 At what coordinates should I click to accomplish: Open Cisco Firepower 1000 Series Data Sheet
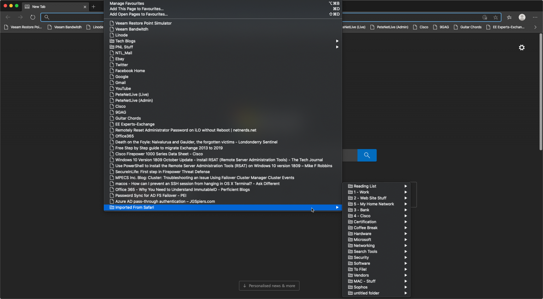pos(223,154)
